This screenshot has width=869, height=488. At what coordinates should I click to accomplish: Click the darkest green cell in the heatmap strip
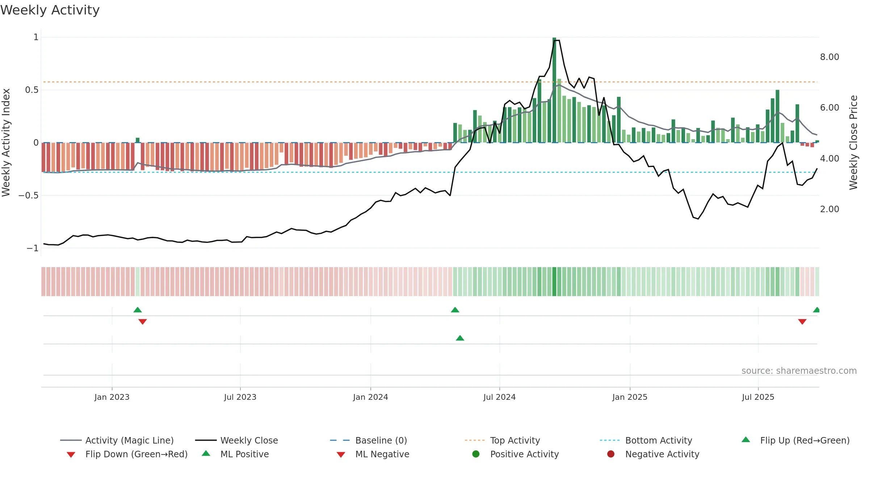[554, 282]
